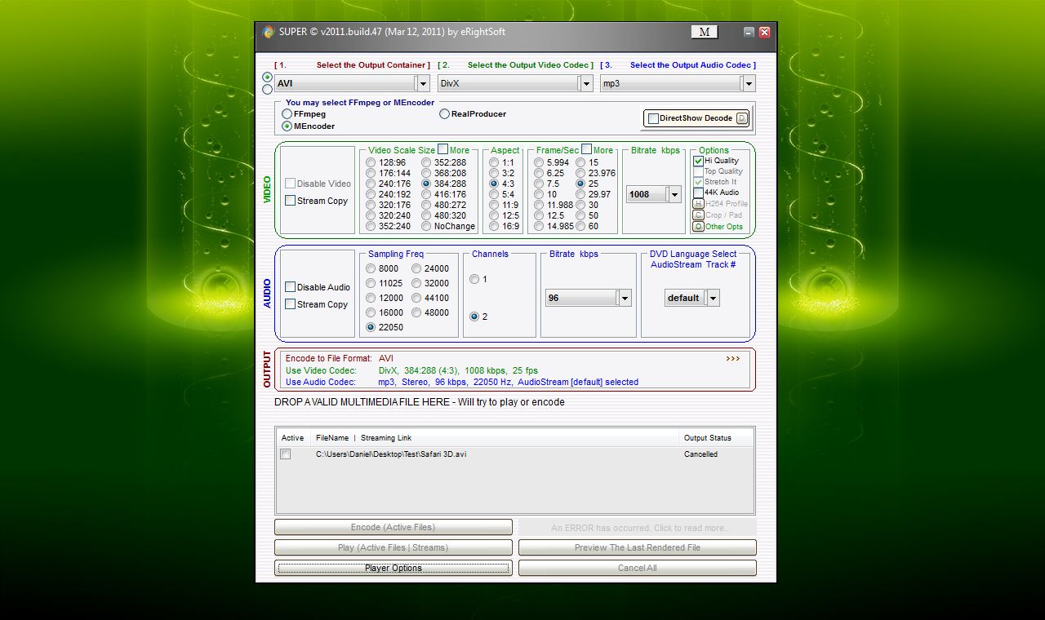Open the DVD Language default dropdown

click(x=713, y=297)
